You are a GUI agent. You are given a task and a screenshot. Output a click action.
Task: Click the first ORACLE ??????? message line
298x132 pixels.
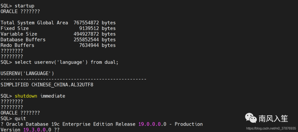[x=20, y=11]
